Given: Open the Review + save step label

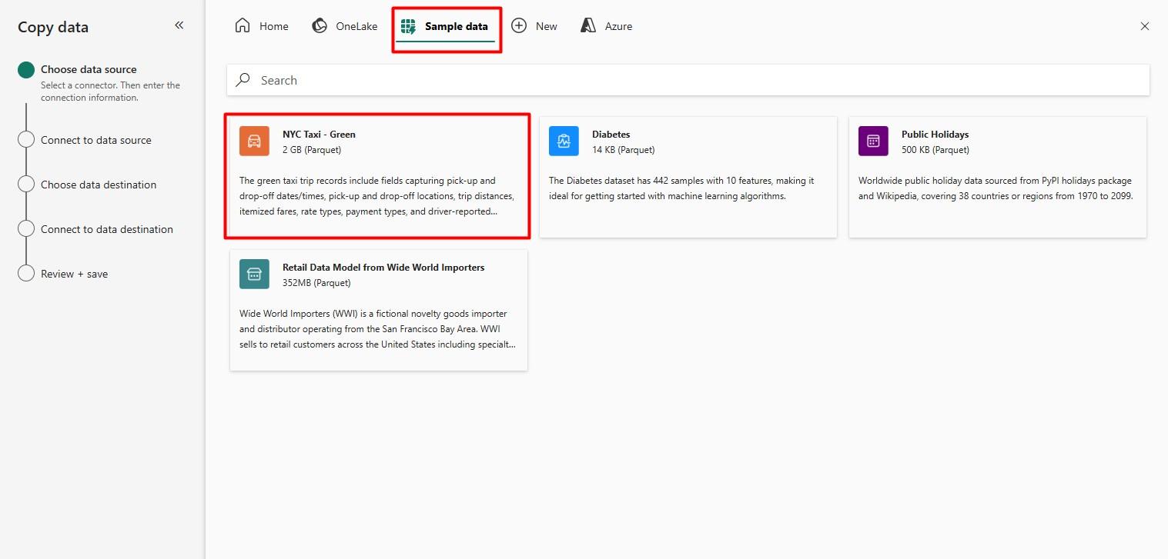Looking at the screenshot, I should [75, 274].
